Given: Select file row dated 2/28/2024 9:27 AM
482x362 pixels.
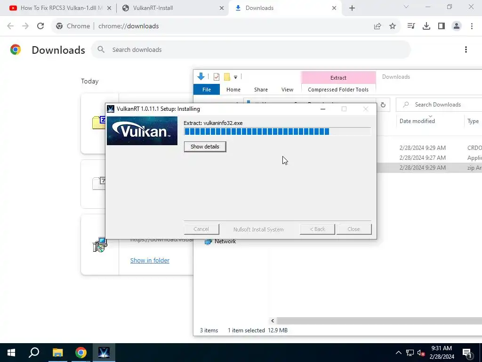Looking at the screenshot, I should pyautogui.click(x=429, y=157).
